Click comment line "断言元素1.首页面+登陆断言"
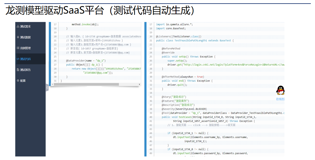 98,53
